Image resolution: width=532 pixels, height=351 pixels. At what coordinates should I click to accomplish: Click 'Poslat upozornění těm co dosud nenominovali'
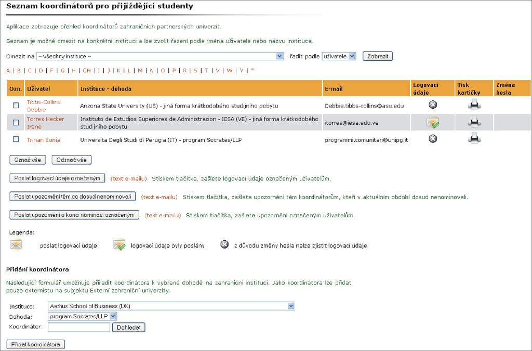[x=73, y=197]
